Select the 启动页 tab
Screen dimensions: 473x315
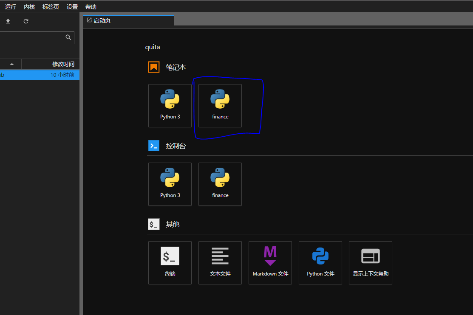(x=128, y=20)
